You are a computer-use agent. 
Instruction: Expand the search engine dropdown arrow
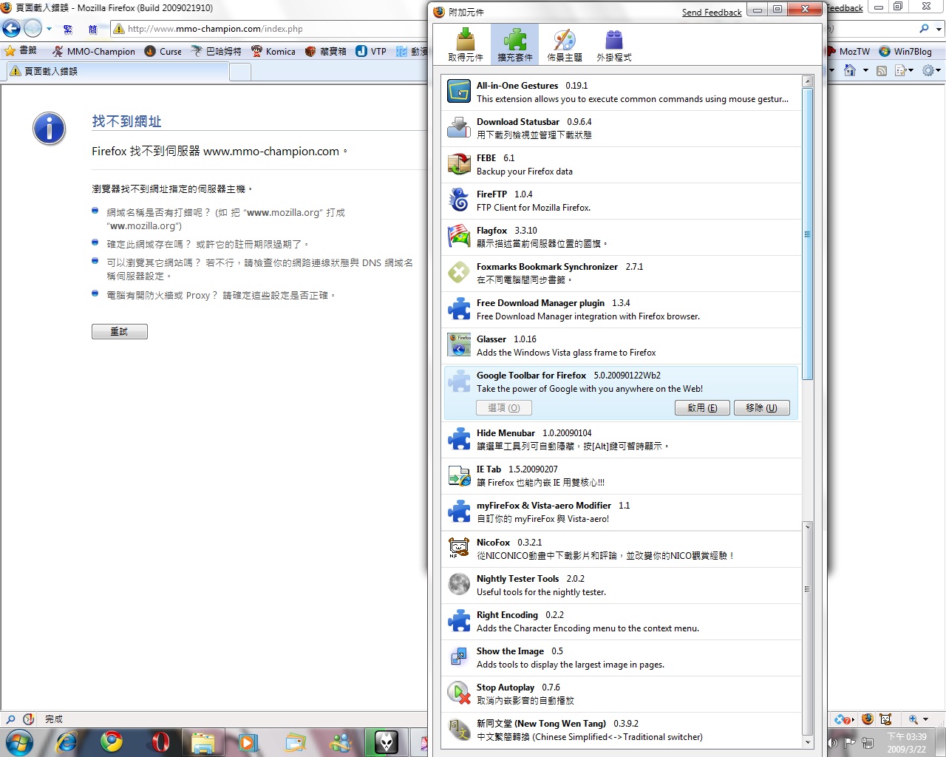point(939,29)
